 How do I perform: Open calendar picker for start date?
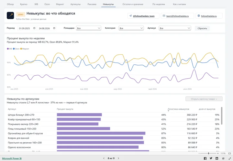34,28
